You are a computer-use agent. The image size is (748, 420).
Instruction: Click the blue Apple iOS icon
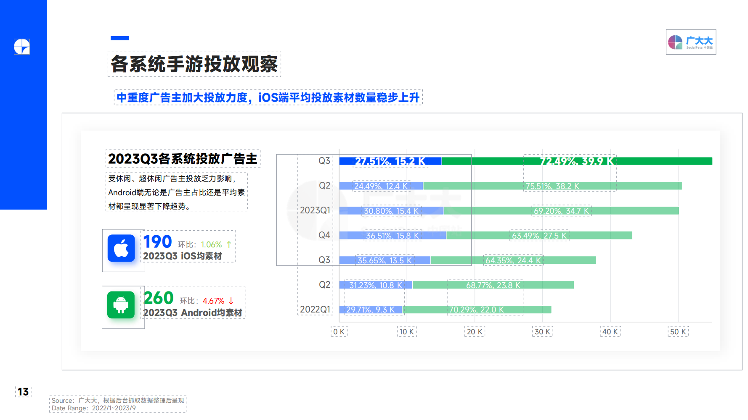coord(121,249)
